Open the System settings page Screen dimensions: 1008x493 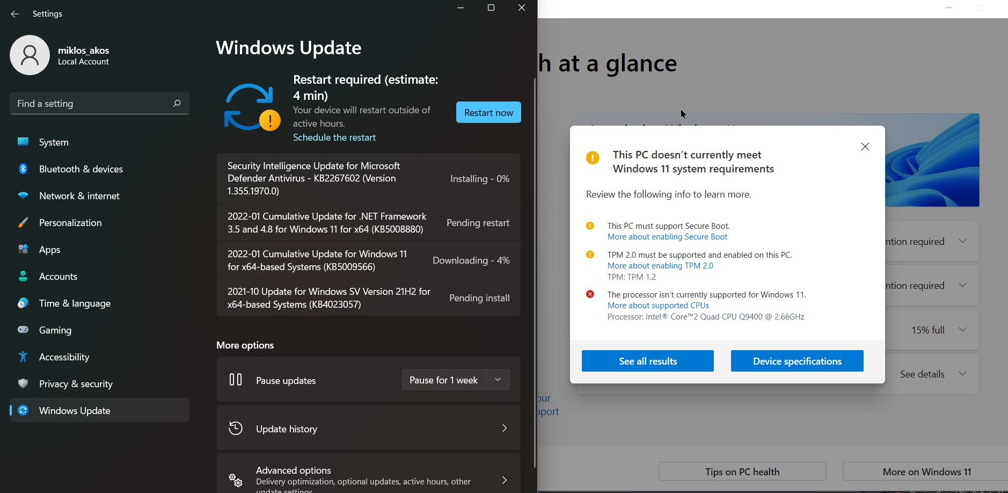coord(99,142)
